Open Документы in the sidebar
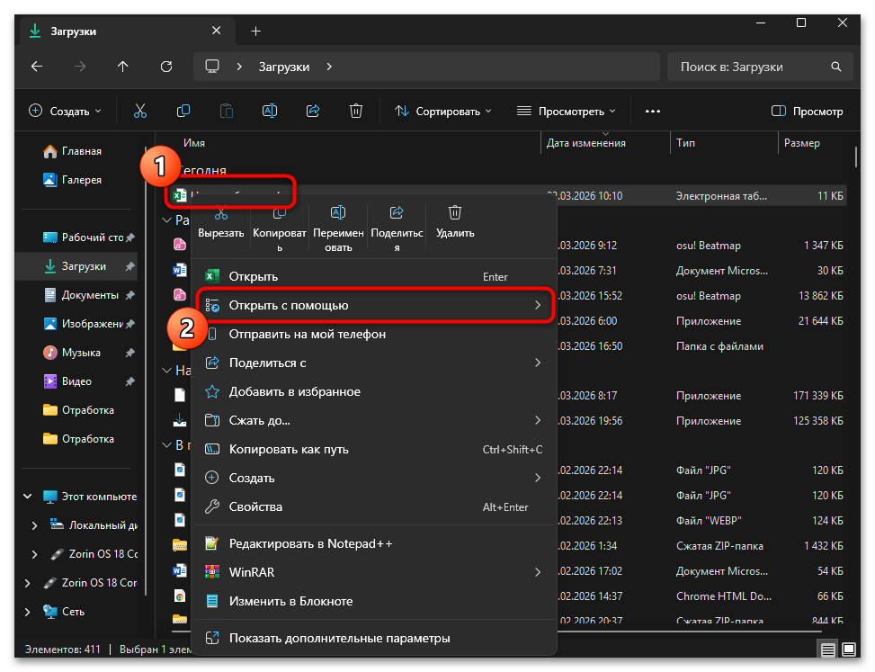875x672 pixels. point(89,295)
